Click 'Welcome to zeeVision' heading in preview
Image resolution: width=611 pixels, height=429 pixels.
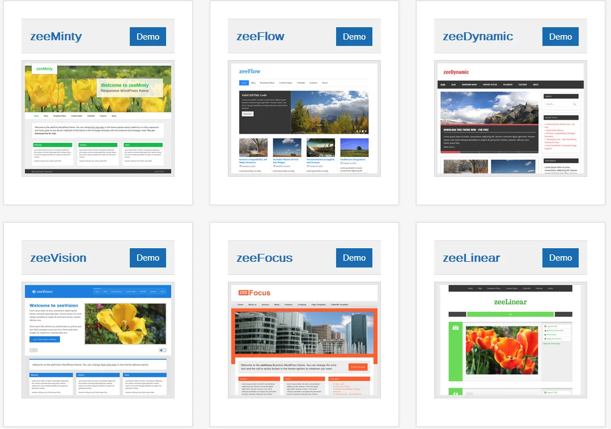click(x=54, y=305)
